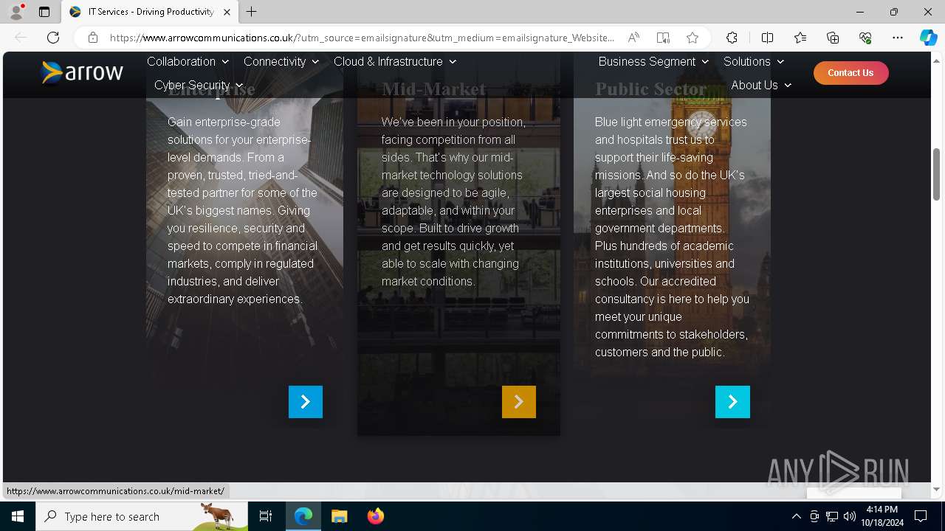Click the browser back arrow
The width and height of the screenshot is (945, 531).
pyautogui.click(x=21, y=38)
